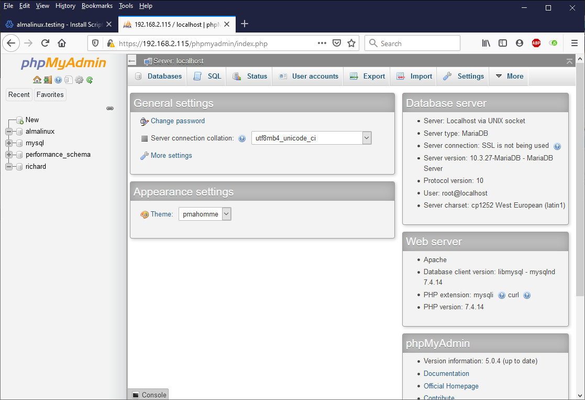The height and width of the screenshot is (400, 585).
Task: Reload the page using Firefox refresh icon
Action: (x=45, y=44)
